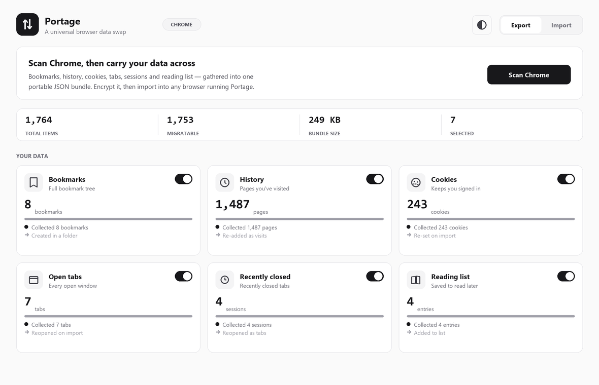
Task: Click arrow icon beside 'Created in a folder'
Action: 27,235
